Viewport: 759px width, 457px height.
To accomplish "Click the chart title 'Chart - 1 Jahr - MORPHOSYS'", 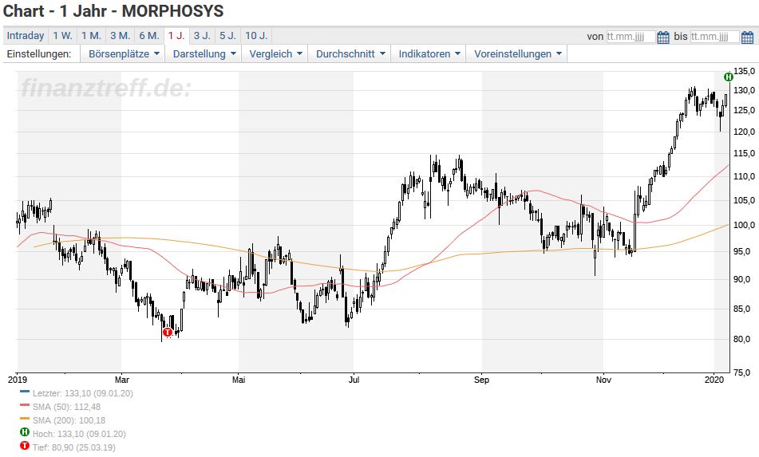I will (x=113, y=11).
